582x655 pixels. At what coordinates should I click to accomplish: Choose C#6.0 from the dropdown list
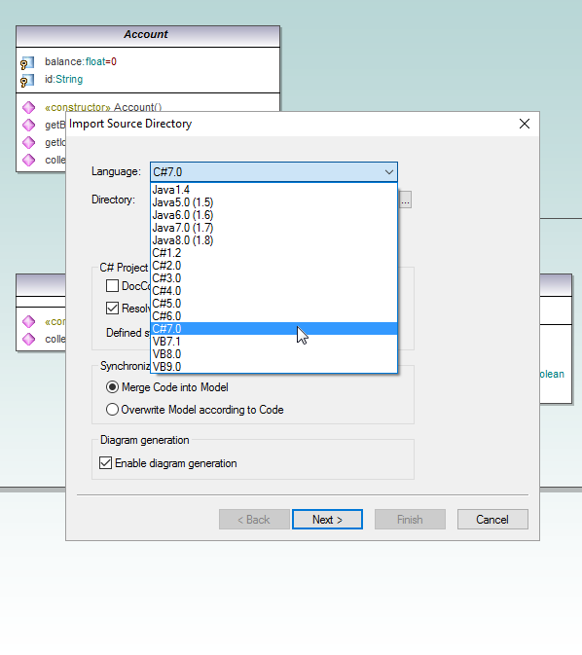(273, 316)
